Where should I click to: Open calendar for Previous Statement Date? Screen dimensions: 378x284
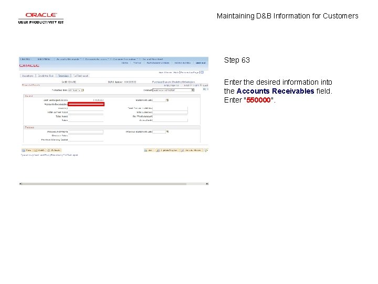(167, 131)
